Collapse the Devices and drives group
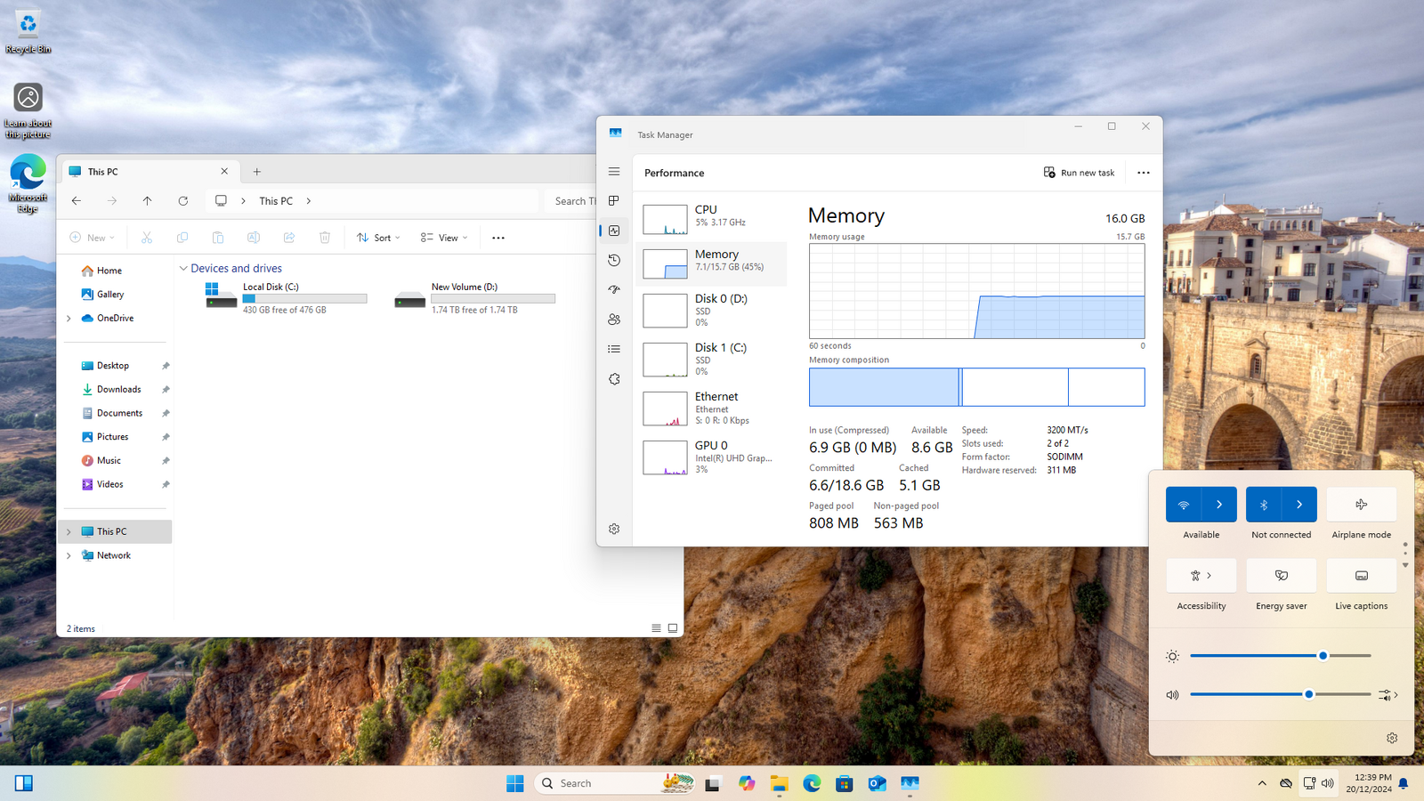 183,268
